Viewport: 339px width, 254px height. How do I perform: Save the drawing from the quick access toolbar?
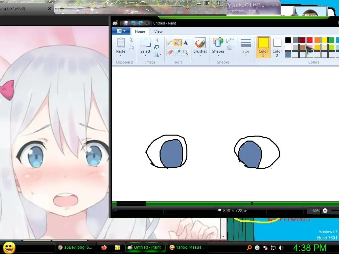point(125,23)
